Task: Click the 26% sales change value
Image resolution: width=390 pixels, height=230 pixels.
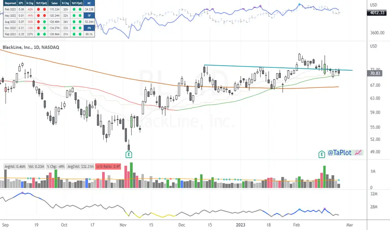Action: [66, 22]
